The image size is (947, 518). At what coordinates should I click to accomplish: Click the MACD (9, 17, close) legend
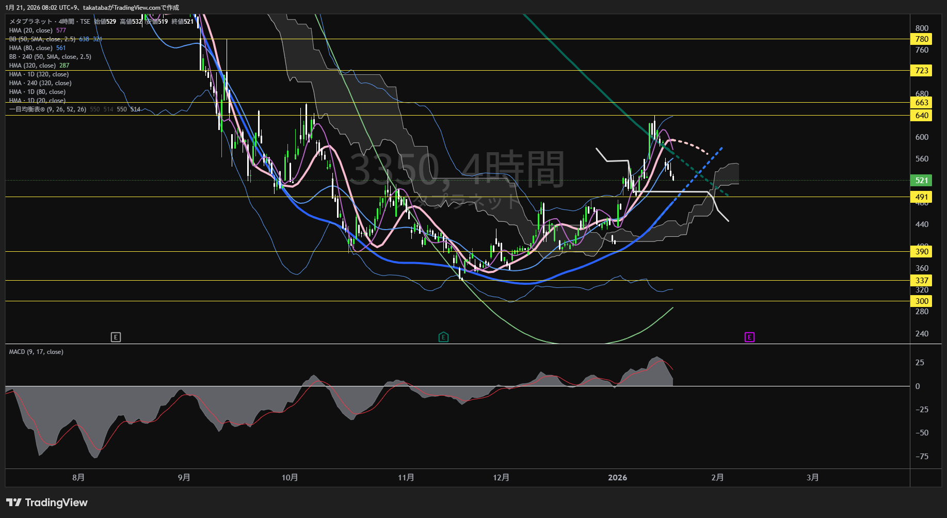pos(36,352)
